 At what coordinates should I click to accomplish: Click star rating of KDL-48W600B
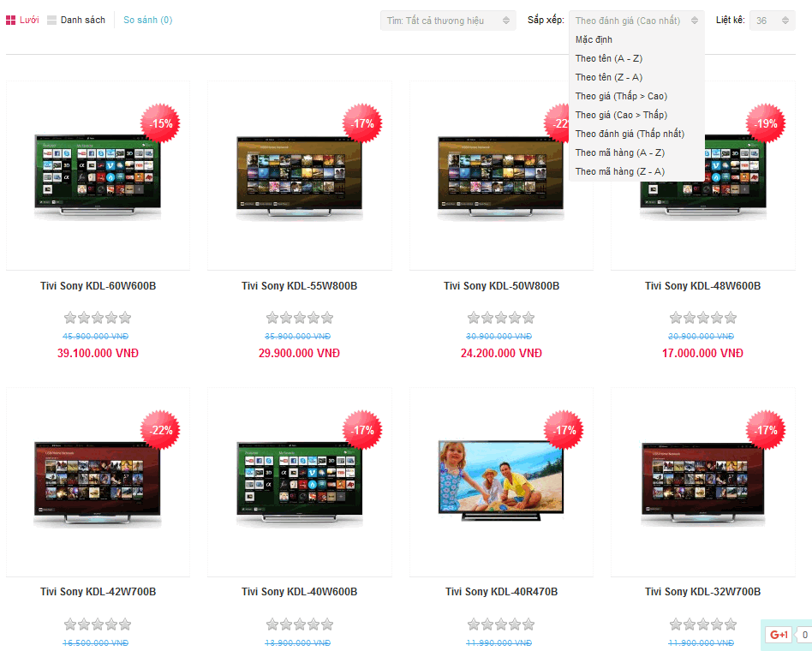coord(702,318)
